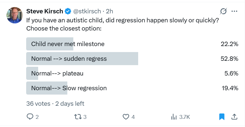
Task: Repost this tweet using retweet icon
Action: click(78, 117)
